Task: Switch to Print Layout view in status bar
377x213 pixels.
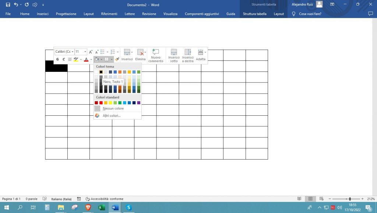Action: coord(311,199)
